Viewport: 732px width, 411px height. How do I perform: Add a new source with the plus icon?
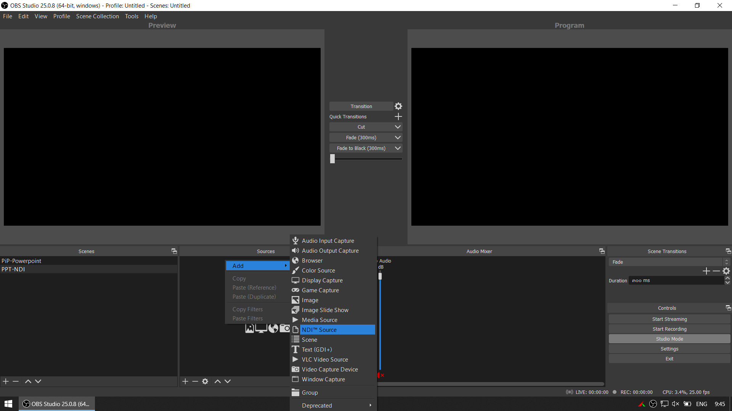pos(185,381)
